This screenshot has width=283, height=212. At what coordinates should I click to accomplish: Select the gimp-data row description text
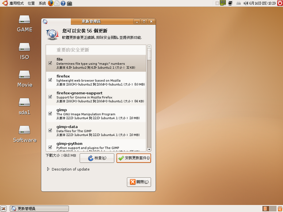(74, 131)
